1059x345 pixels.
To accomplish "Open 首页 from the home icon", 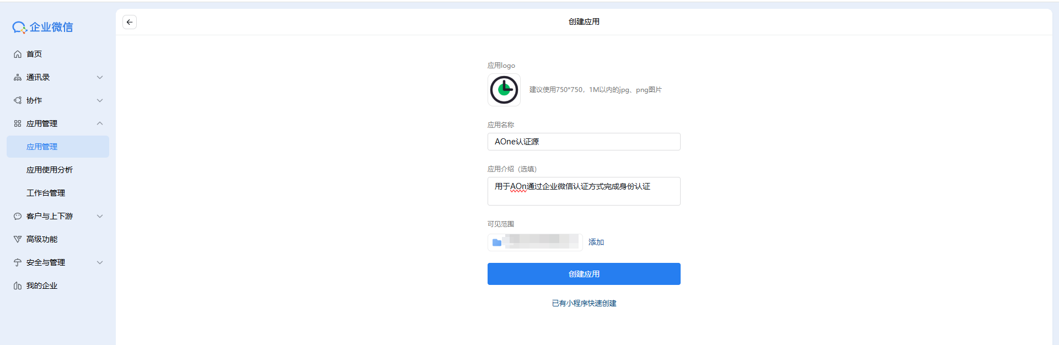I will (x=18, y=54).
